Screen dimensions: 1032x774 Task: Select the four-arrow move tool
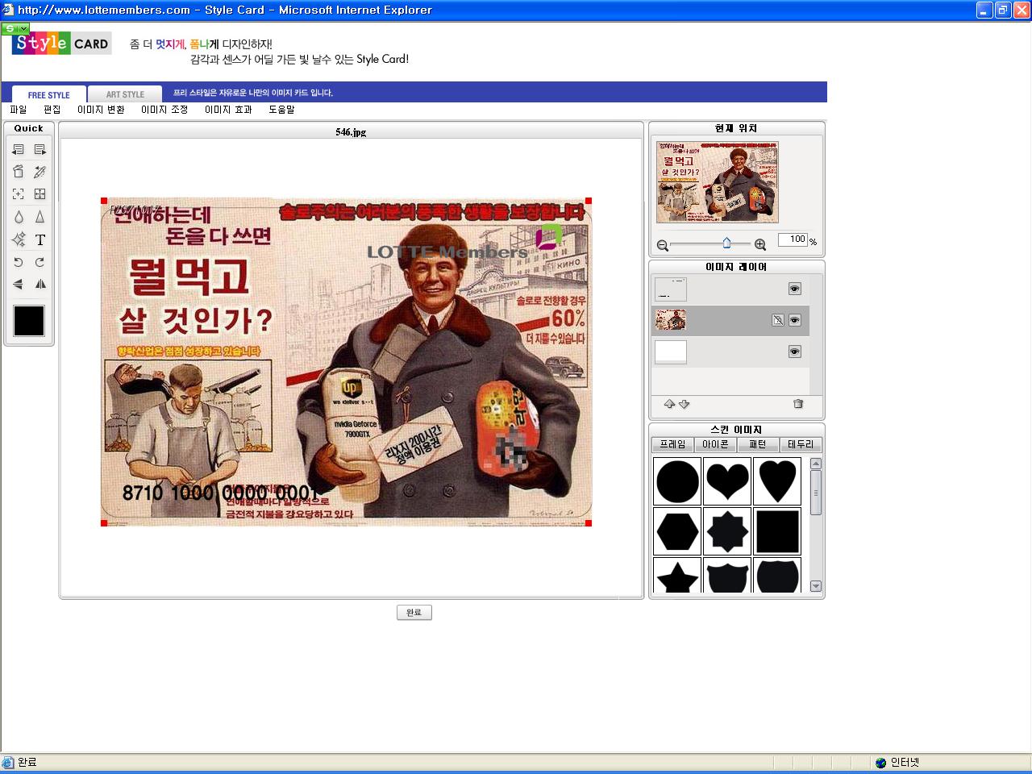point(40,193)
